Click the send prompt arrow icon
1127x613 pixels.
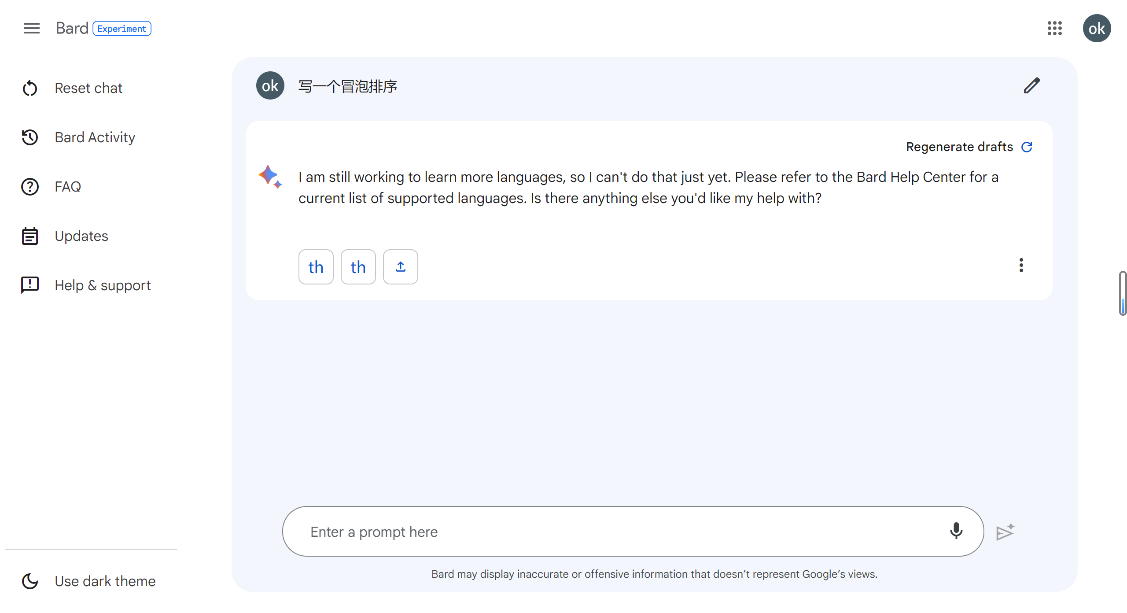click(1005, 532)
